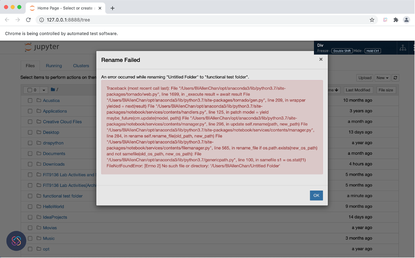Open the Acustica folder link
The height and width of the screenshot is (258, 415).
pyautogui.click(x=51, y=101)
